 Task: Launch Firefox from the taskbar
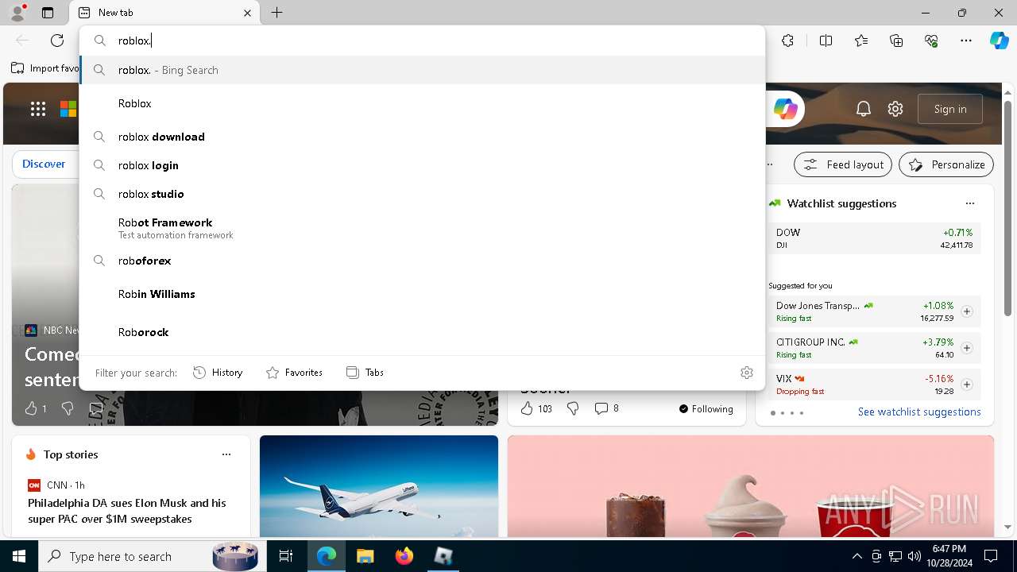404,556
